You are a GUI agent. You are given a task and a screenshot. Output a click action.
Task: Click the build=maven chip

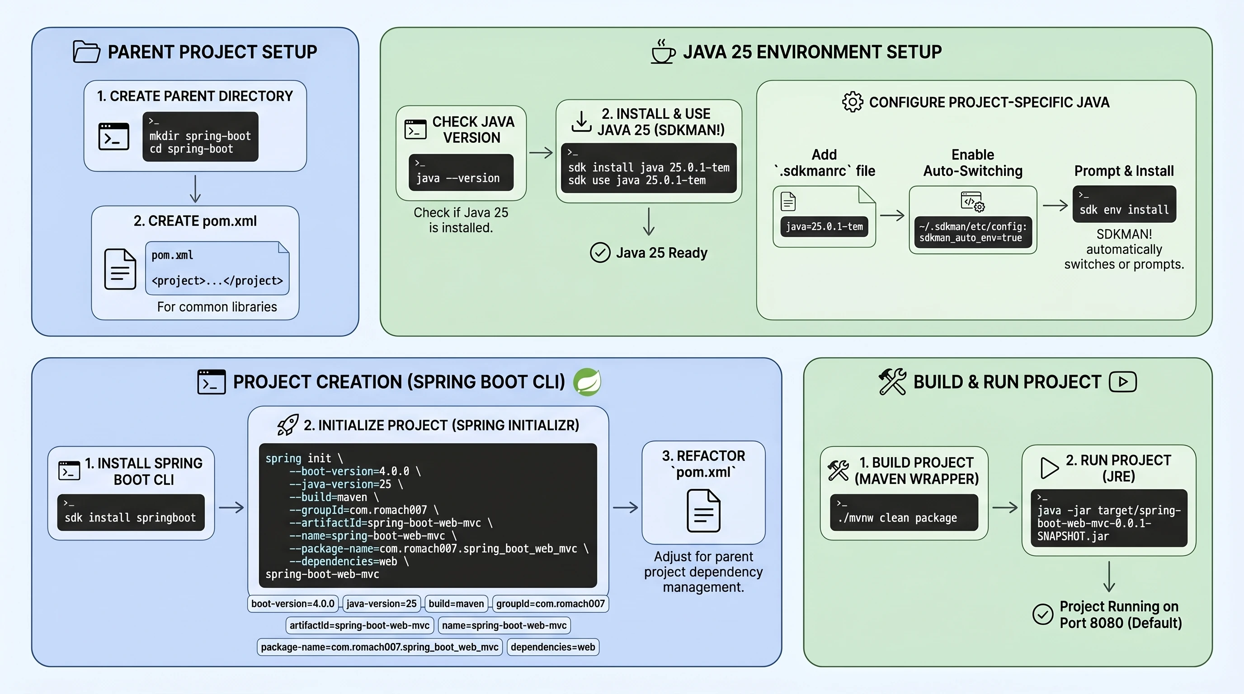point(457,604)
